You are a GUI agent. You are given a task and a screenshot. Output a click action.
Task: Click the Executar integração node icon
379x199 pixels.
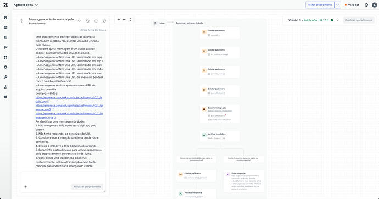pyautogui.click(x=204, y=109)
